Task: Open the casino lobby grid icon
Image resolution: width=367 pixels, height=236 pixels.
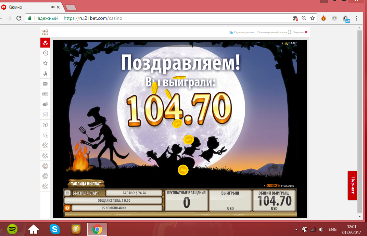Action: (45, 32)
